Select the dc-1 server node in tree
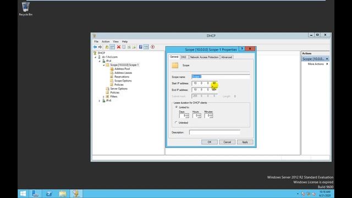The image size is (352, 198). tap(109, 57)
